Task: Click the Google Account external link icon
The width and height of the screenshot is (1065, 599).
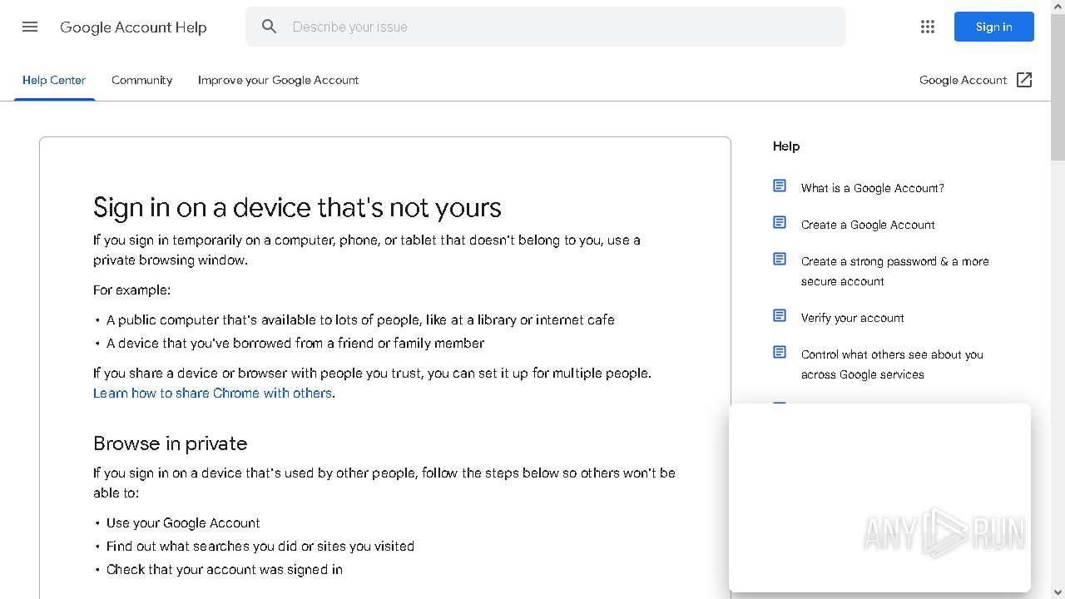Action: [x=1025, y=80]
